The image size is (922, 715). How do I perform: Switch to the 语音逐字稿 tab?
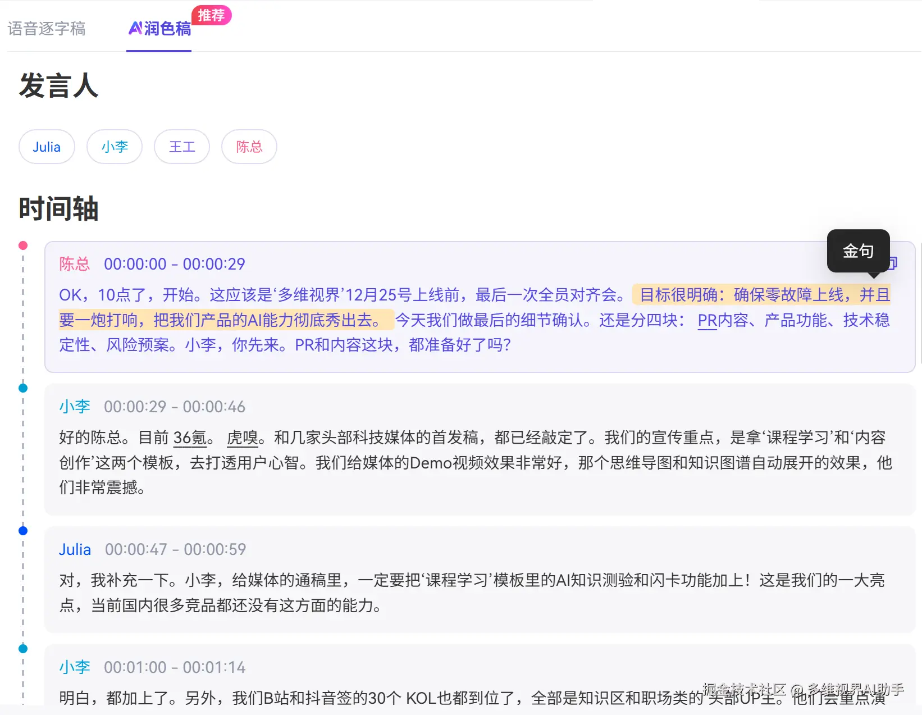(47, 29)
